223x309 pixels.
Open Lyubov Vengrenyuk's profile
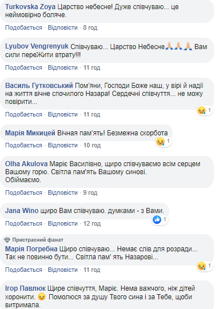[x=37, y=46]
